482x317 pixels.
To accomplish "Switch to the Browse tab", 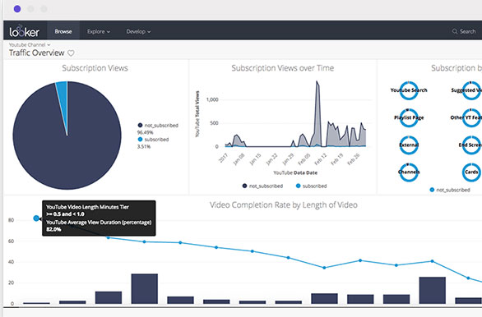I will coord(63,31).
